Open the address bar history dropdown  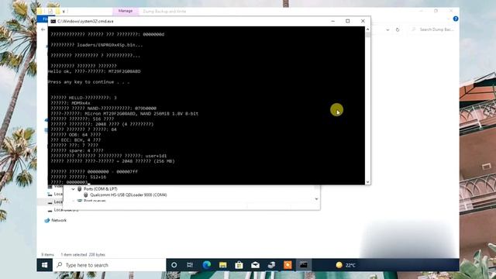click(x=387, y=29)
